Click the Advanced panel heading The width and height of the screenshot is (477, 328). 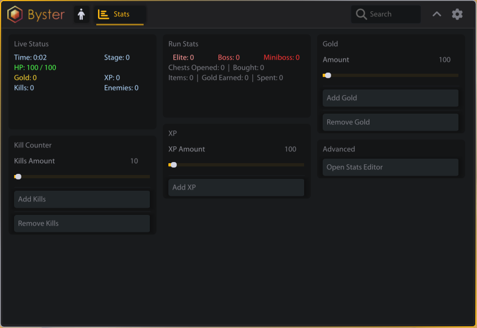click(x=338, y=149)
